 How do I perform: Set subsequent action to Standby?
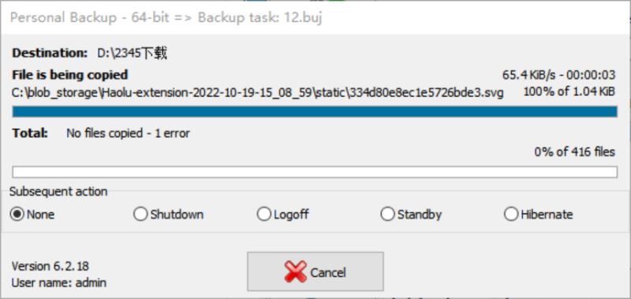411,214
